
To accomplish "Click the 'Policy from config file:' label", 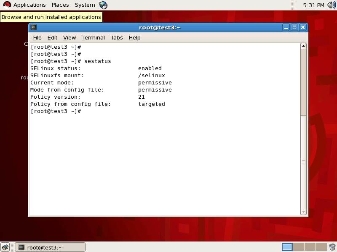I will pyautogui.click(x=70, y=104).
